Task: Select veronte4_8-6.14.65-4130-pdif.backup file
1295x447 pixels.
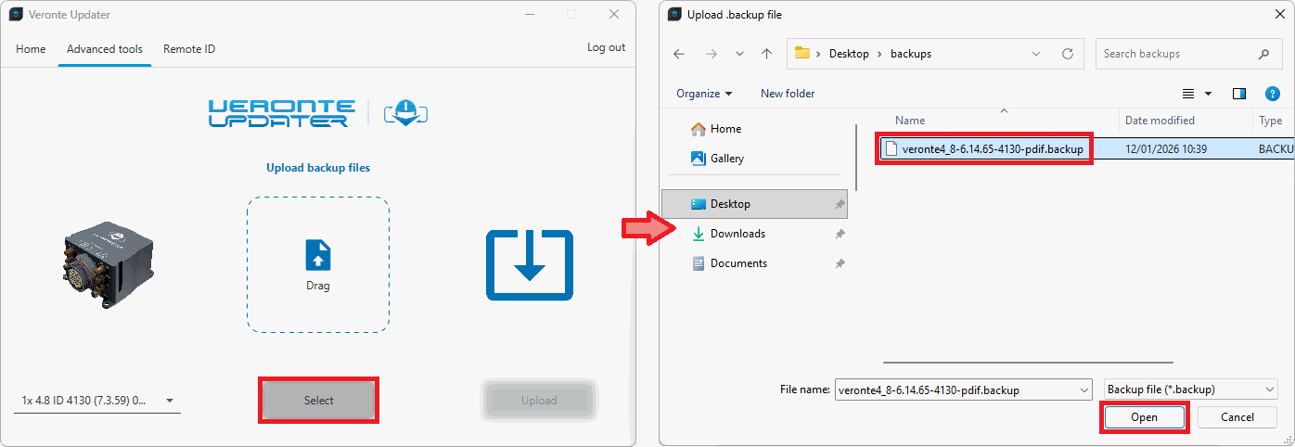Action: [x=992, y=149]
